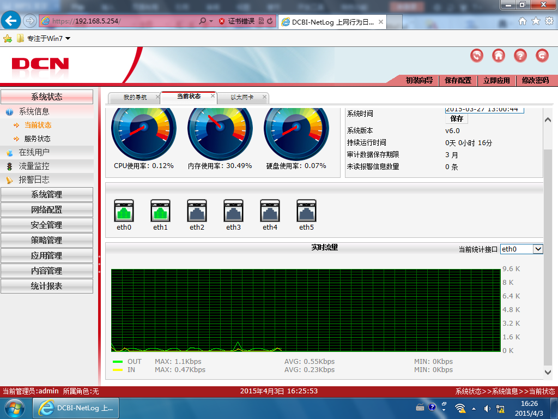Open the 当前统计接口 eth0 dropdown
Screen dimensions: 558x419
coord(521,249)
